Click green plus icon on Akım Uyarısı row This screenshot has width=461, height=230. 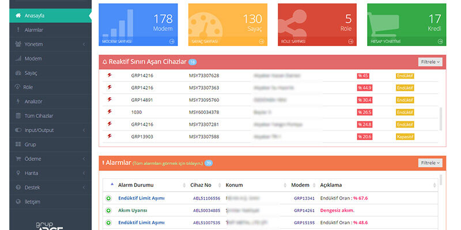point(108,210)
